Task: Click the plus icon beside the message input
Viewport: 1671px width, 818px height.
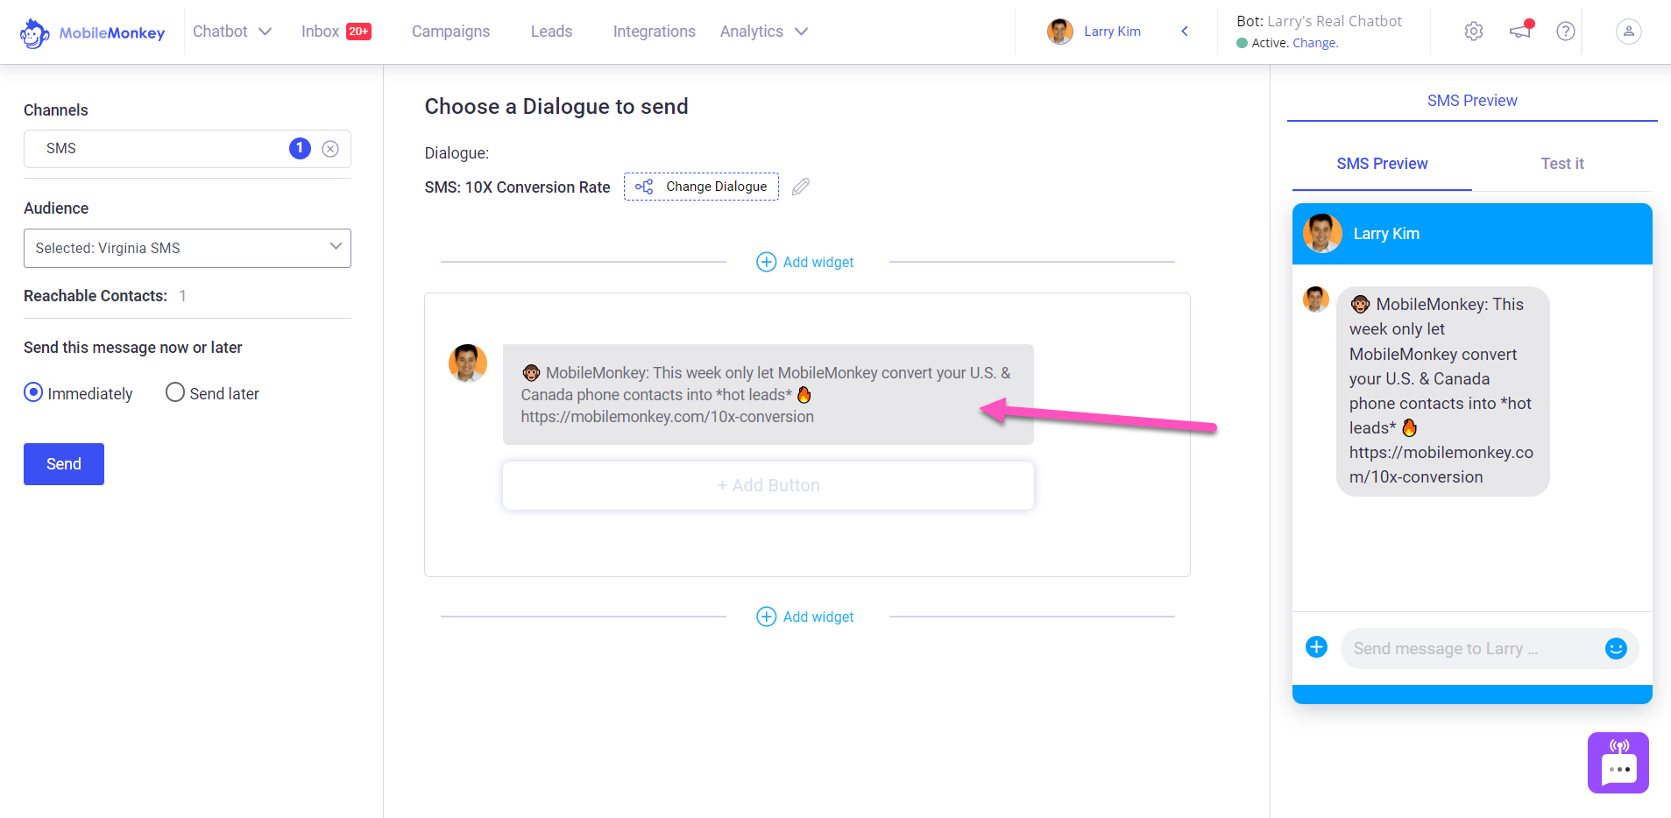Action: [1317, 646]
